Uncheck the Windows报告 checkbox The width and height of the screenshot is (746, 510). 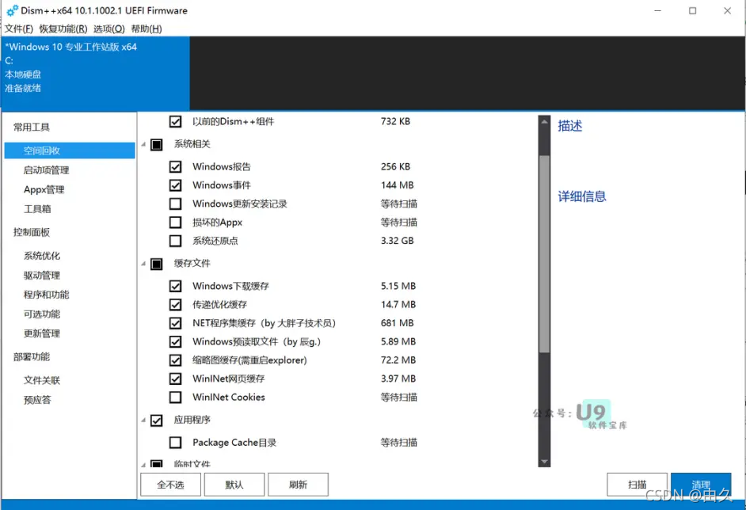coord(176,167)
